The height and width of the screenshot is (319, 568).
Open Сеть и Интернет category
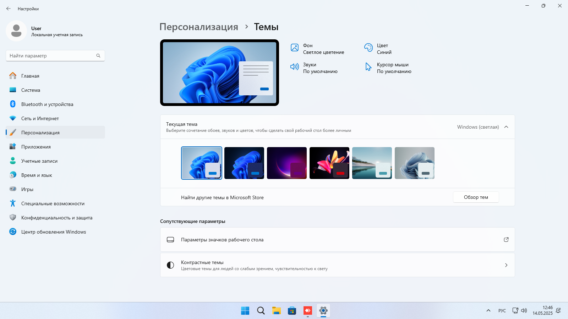(x=55, y=118)
